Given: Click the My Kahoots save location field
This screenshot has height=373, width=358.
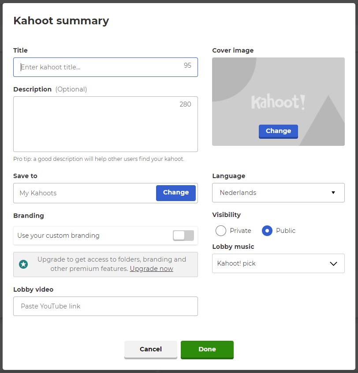Looking at the screenshot, I should [x=85, y=193].
